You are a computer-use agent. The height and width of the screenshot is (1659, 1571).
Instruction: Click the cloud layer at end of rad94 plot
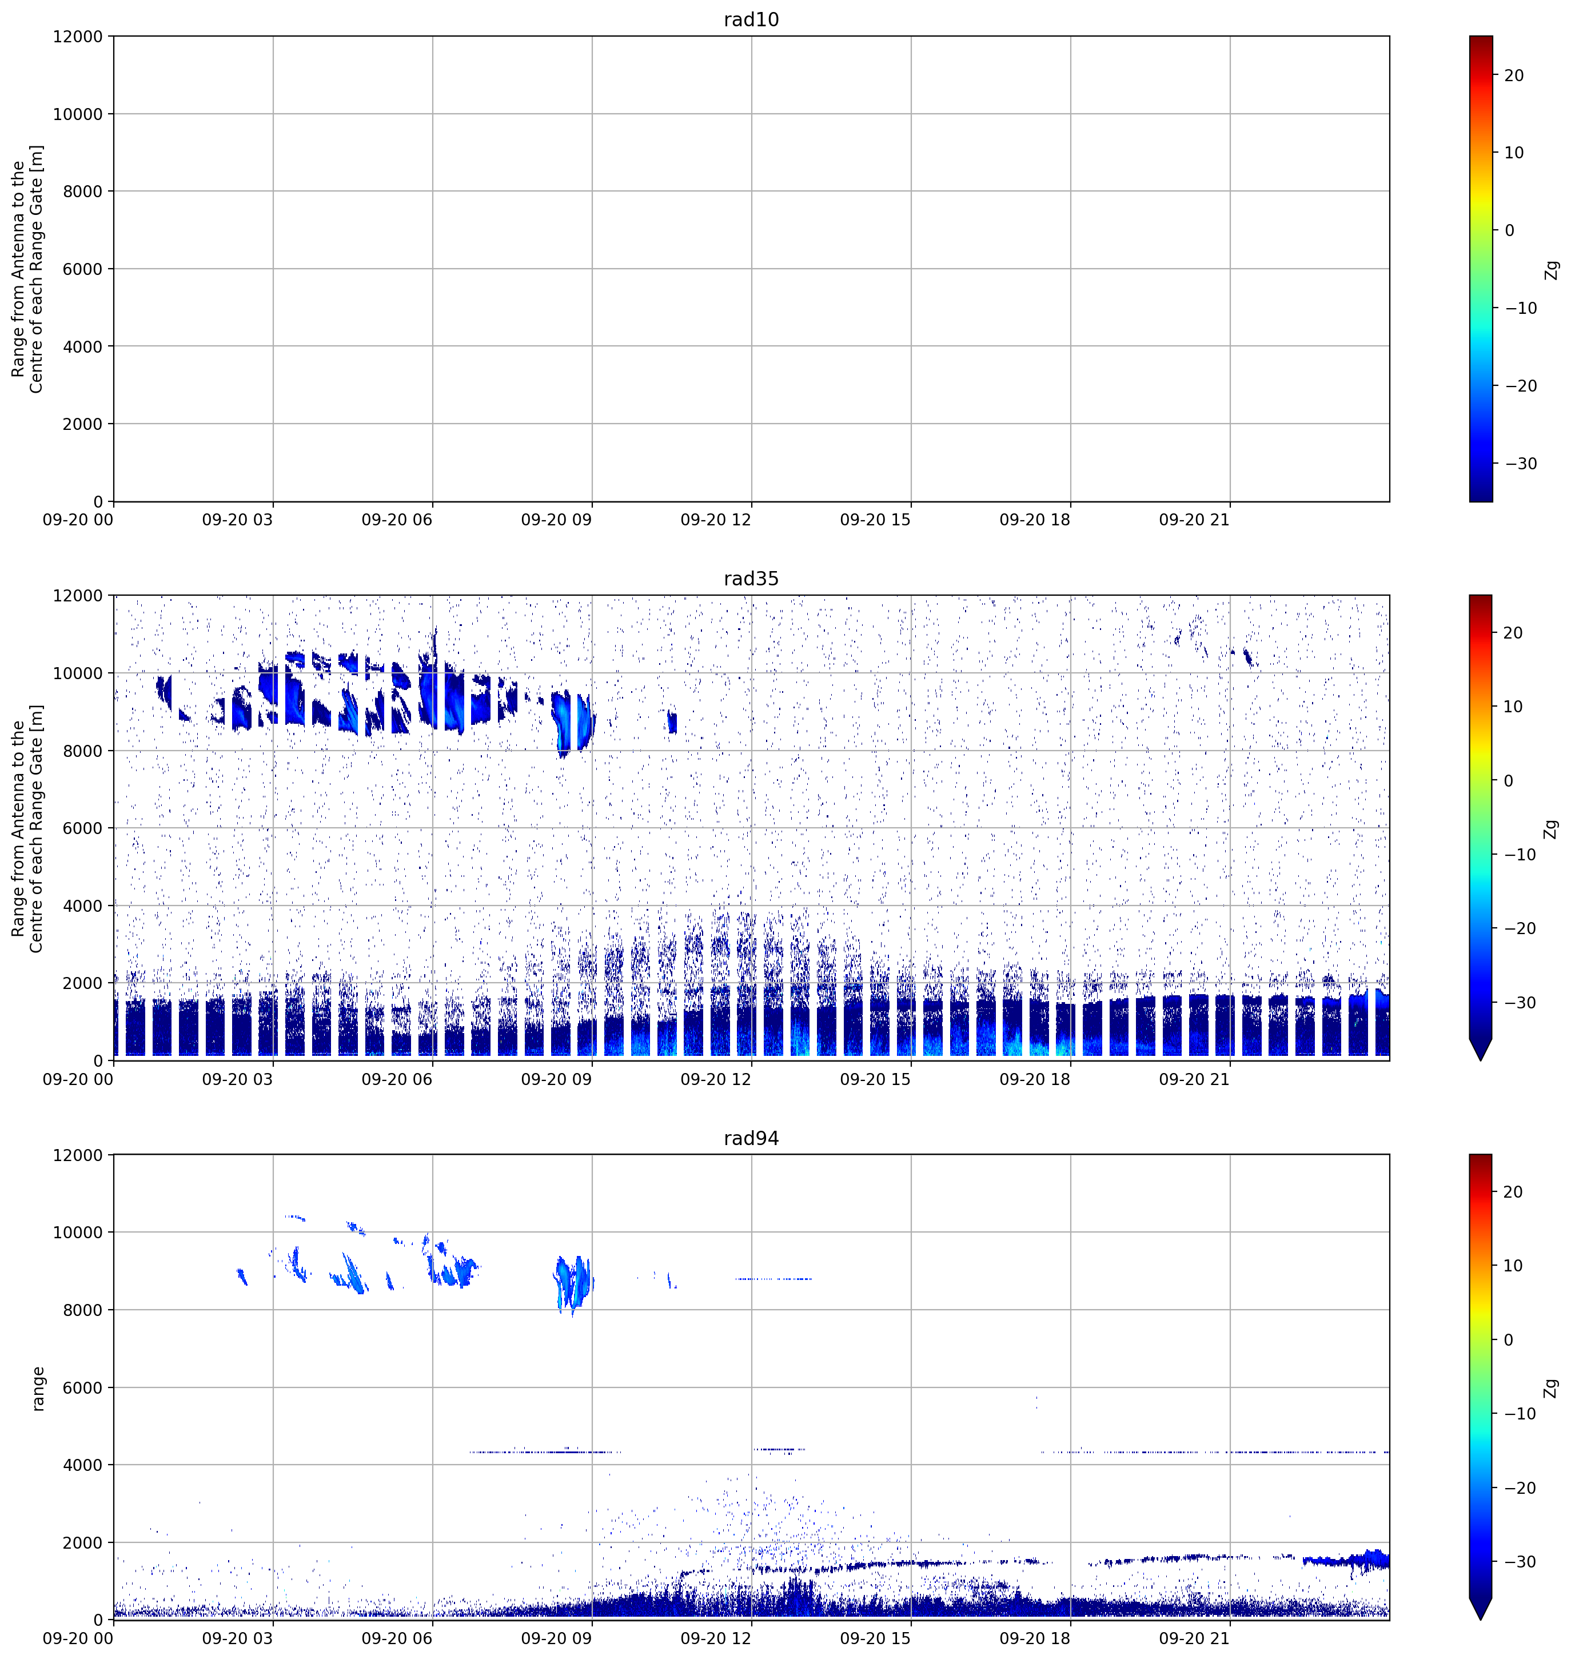[1346, 1560]
